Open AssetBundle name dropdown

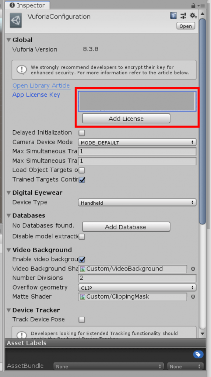tap(109, 366)
